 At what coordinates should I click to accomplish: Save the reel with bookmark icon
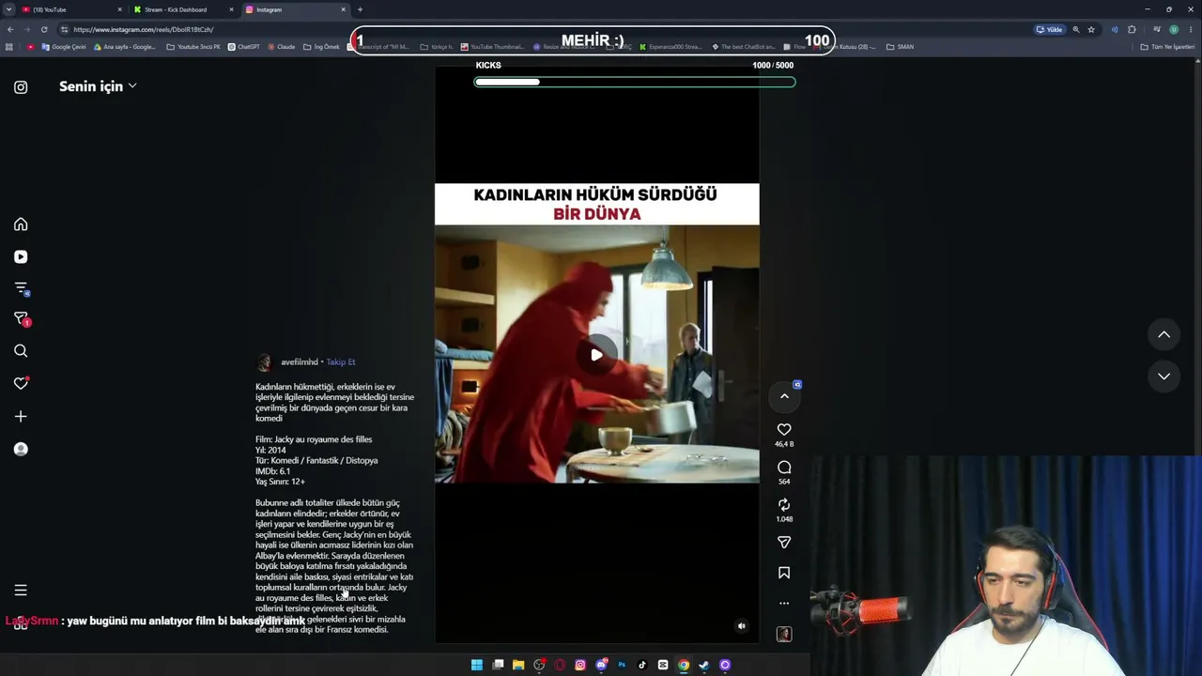coord(784,573)
